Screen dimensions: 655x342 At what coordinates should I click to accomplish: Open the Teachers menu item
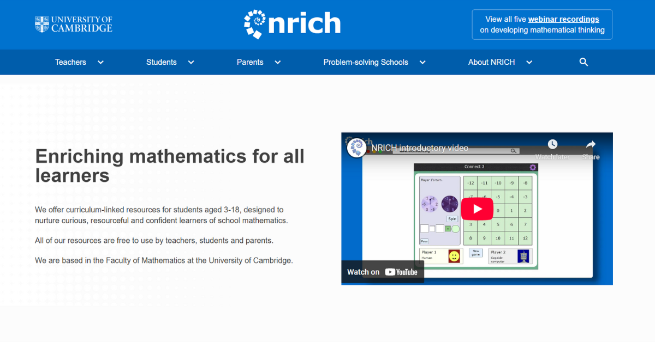70,62
